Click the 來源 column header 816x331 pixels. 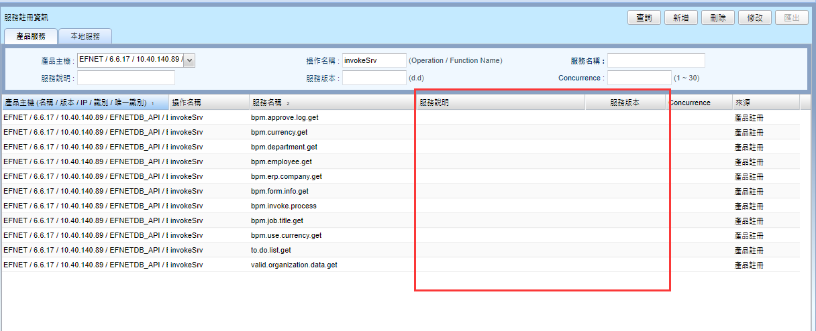click(744, 103)
